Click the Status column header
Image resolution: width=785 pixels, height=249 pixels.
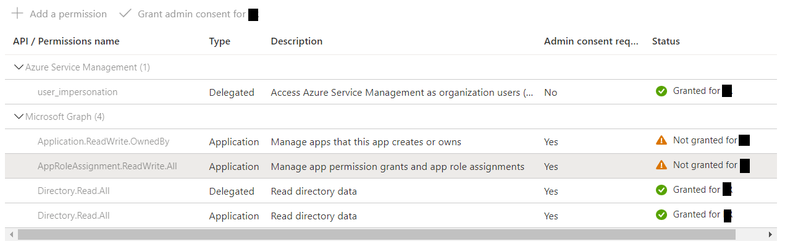[x=666, y=41]
